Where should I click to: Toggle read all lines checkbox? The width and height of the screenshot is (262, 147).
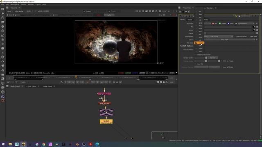tap(221, 67)
